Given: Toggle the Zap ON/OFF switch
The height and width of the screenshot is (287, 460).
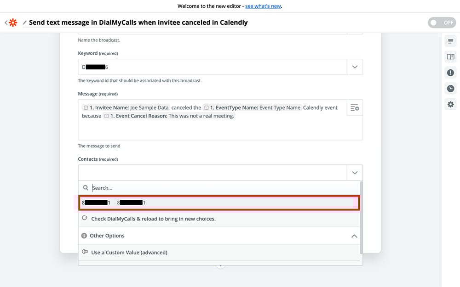Looking at the screenshot, I should tap(442, 23).
